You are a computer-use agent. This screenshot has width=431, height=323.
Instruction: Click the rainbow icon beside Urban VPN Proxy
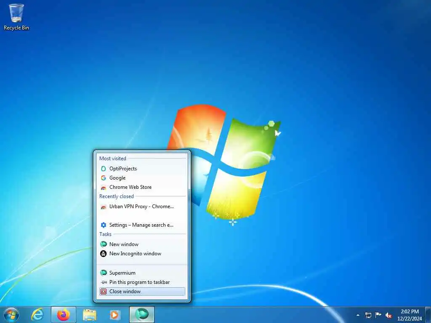pyautogui.click(x=104, y=207)
